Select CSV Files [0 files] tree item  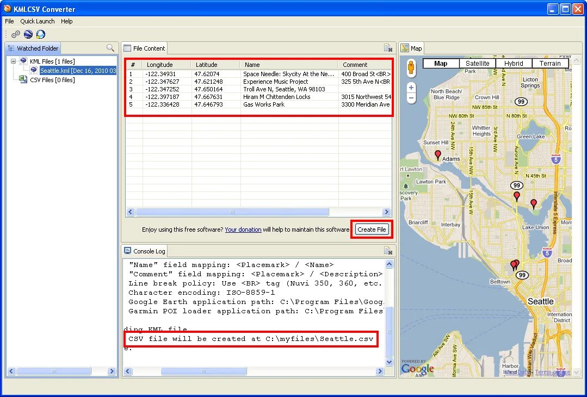coord(52,80)
